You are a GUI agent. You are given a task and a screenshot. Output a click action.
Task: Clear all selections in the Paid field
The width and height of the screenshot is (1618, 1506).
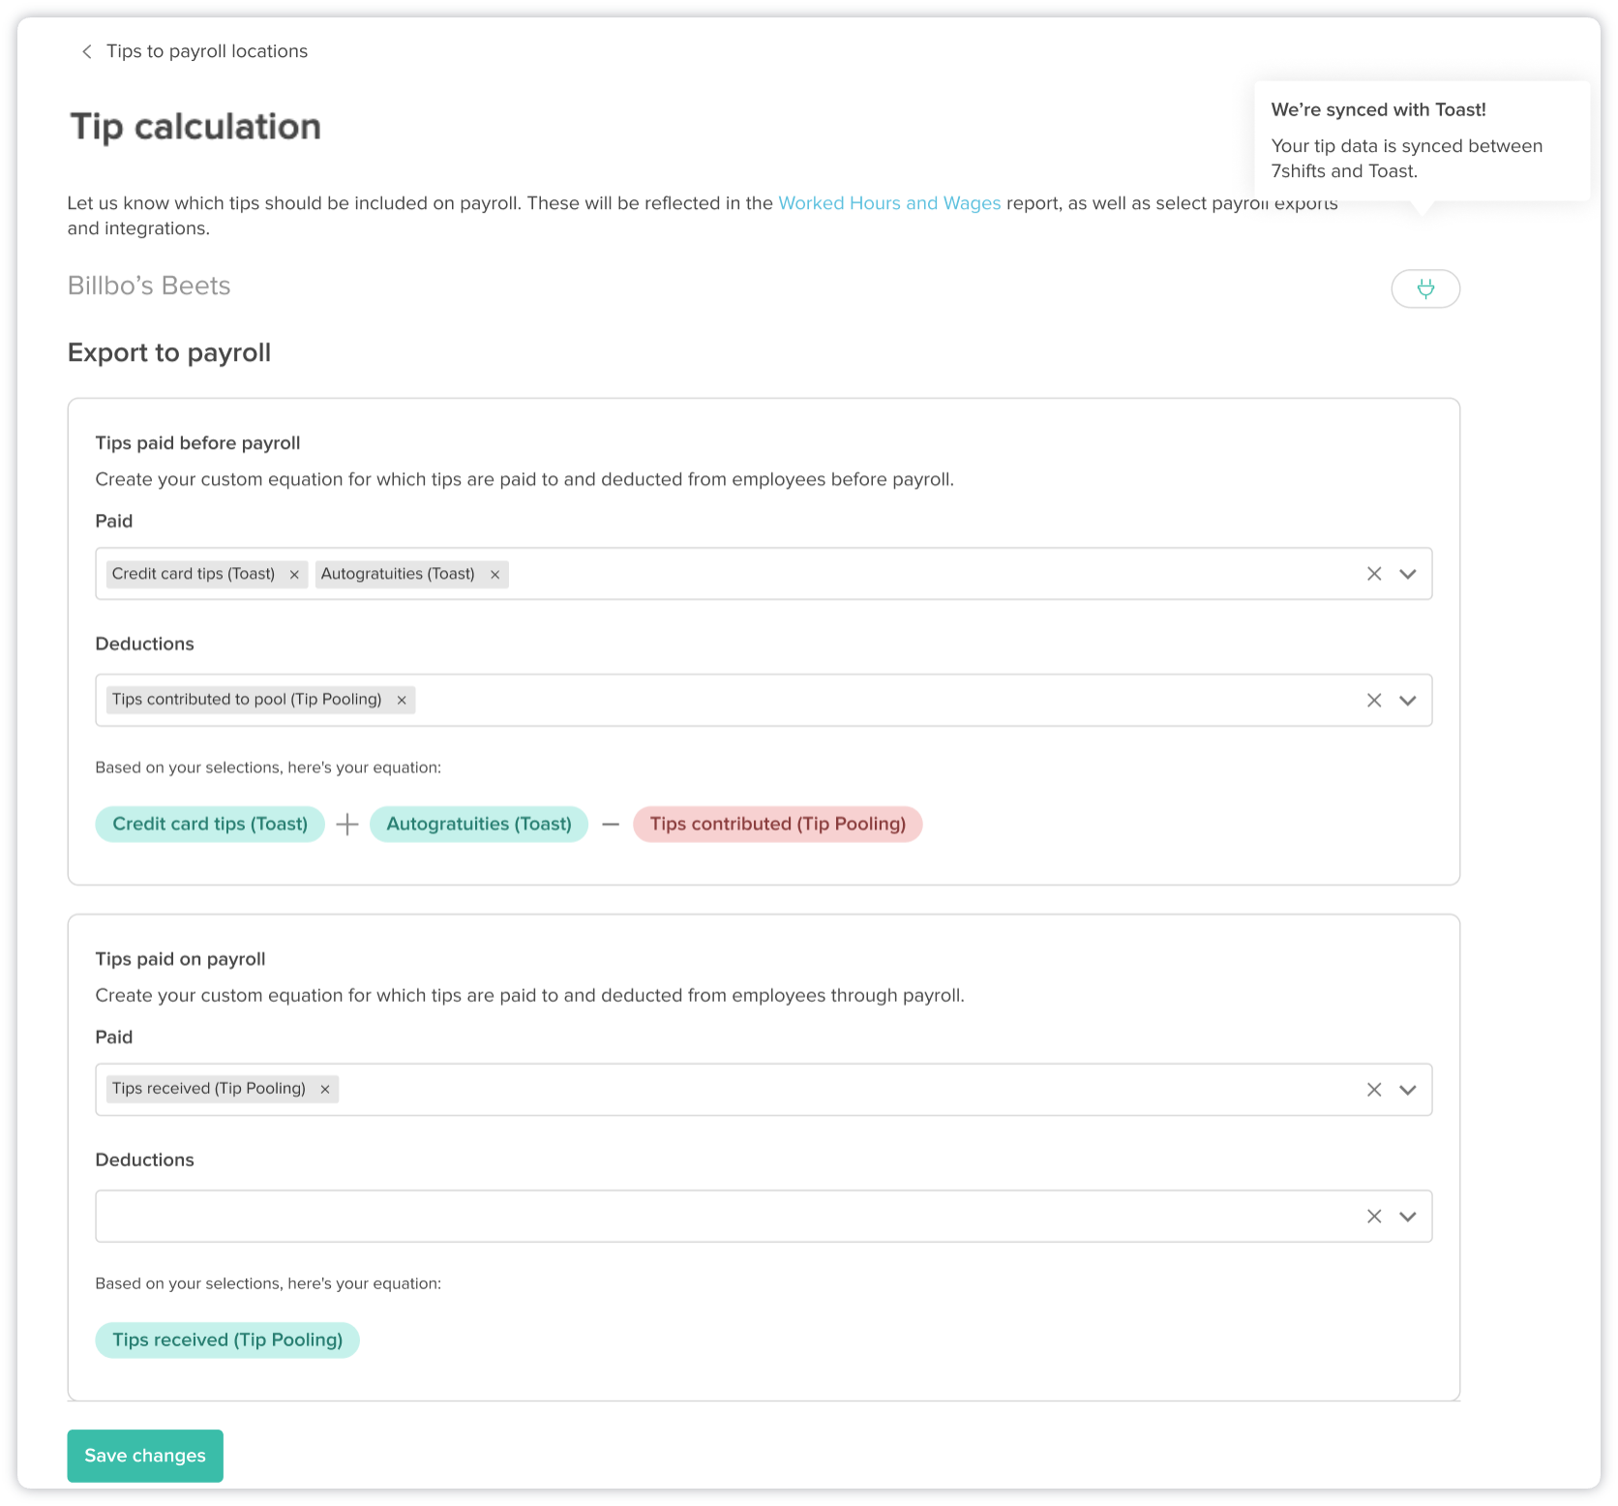(x=1373, y=573)
